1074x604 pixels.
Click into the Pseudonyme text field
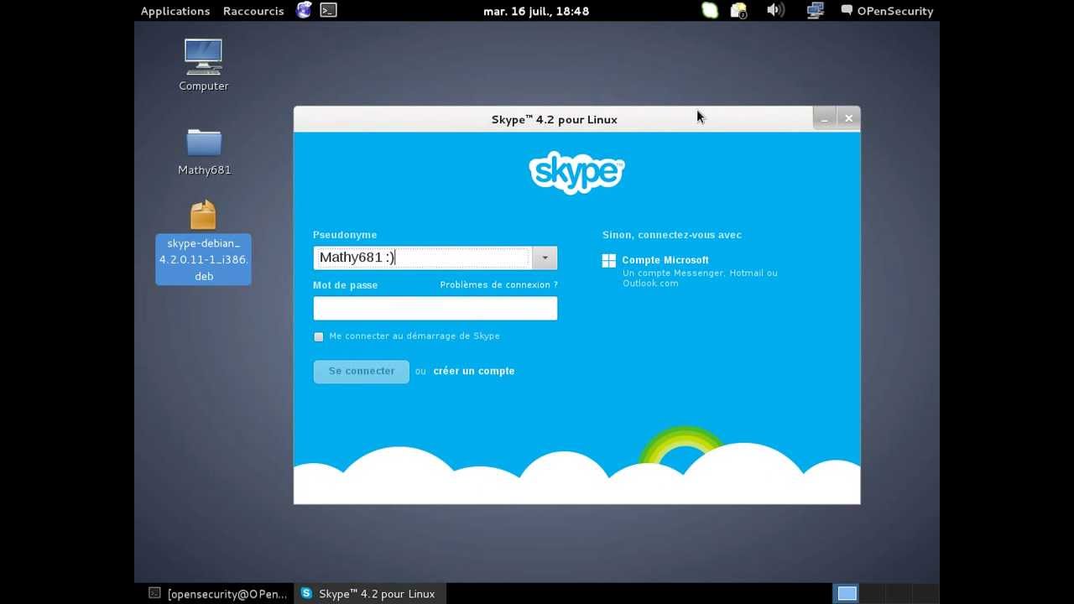[422, 258]
